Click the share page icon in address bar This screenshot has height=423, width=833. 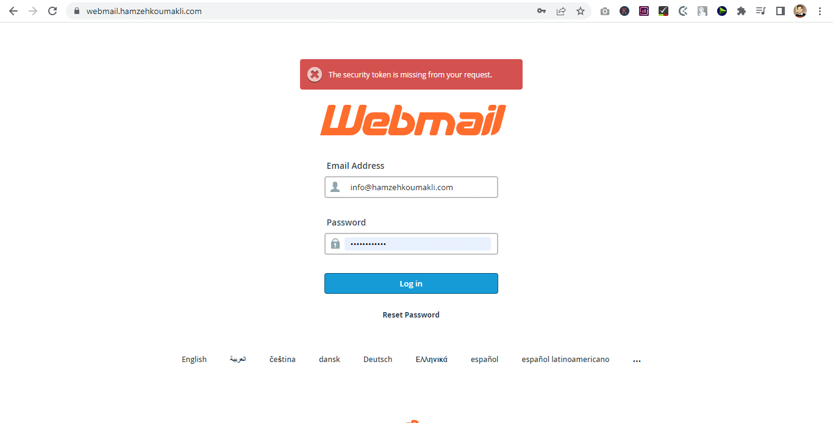pyautogui.click(x=561, y=11)
